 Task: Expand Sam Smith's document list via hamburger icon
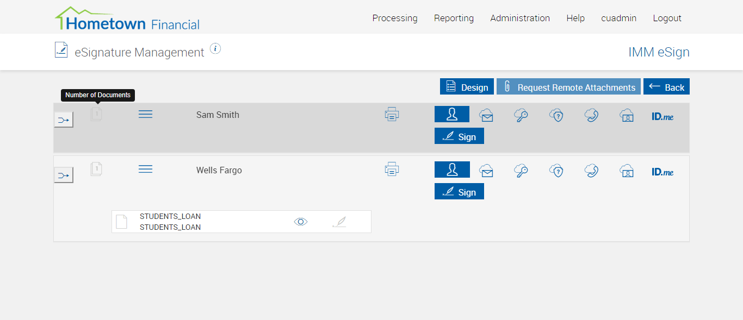pyautogui.click(x=145, y=114)
